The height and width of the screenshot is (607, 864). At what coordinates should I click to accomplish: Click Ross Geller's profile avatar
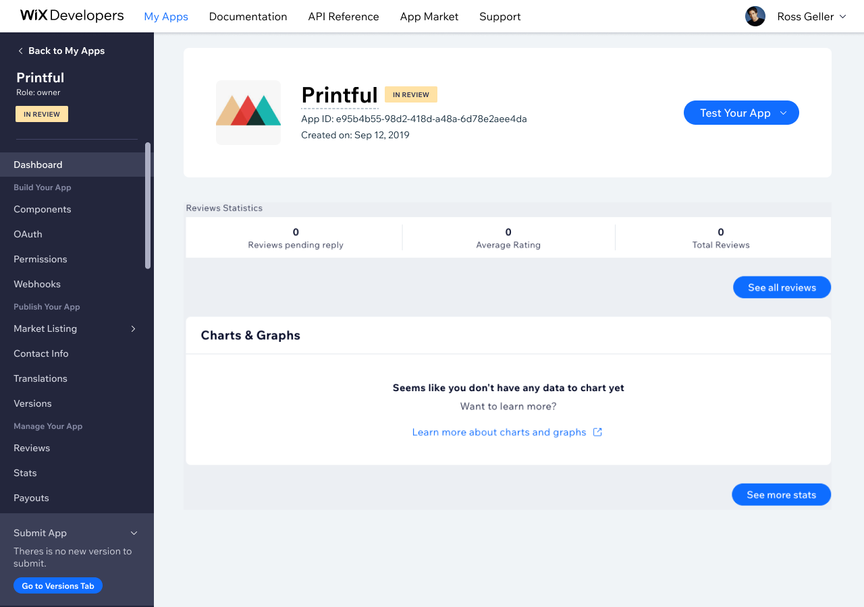[x=755, y=16]
